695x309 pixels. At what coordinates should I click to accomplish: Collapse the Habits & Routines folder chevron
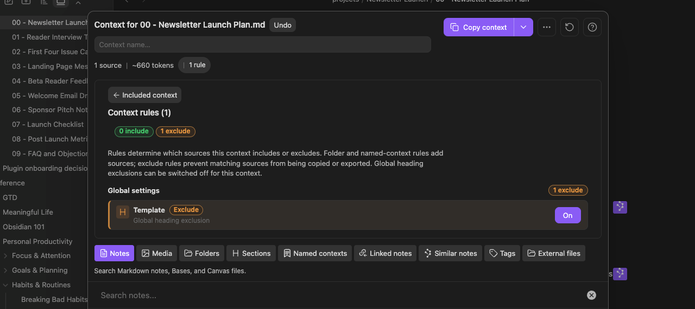click(5, 285)
